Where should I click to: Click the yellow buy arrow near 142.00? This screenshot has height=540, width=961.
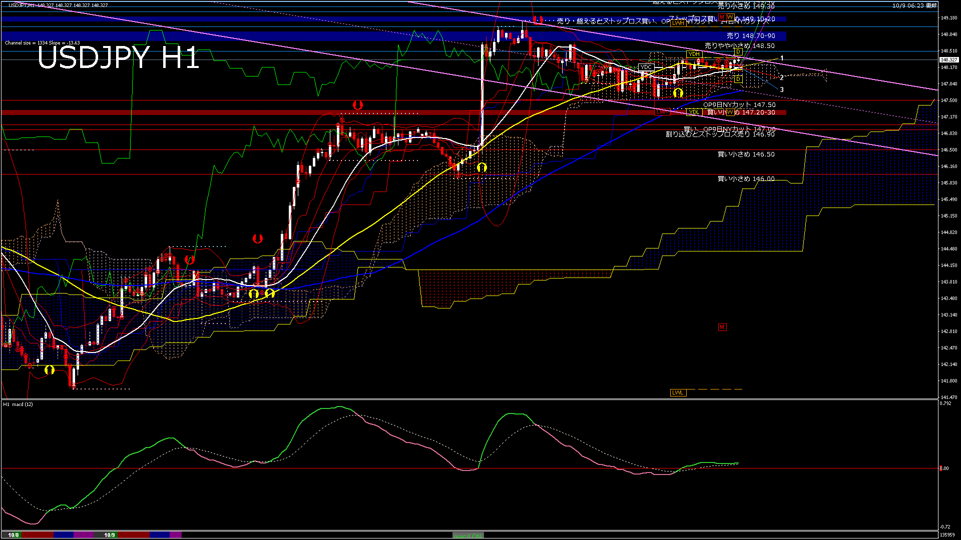pyautogui.click(x=49, y=370)
